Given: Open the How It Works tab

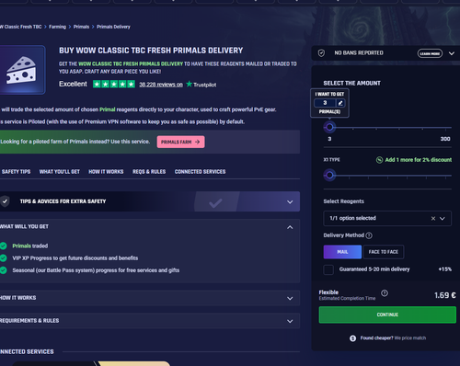Looking at the screenshot, I should click(106, 172).
